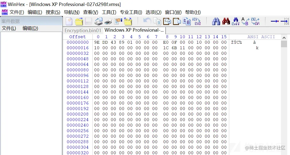Click the Open file folder icon

coord(79,21)
